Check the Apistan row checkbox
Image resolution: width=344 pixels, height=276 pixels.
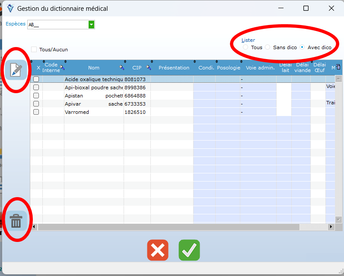click(x=36, y=96)
